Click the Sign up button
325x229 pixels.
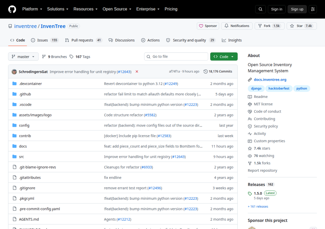coord(297,9)
